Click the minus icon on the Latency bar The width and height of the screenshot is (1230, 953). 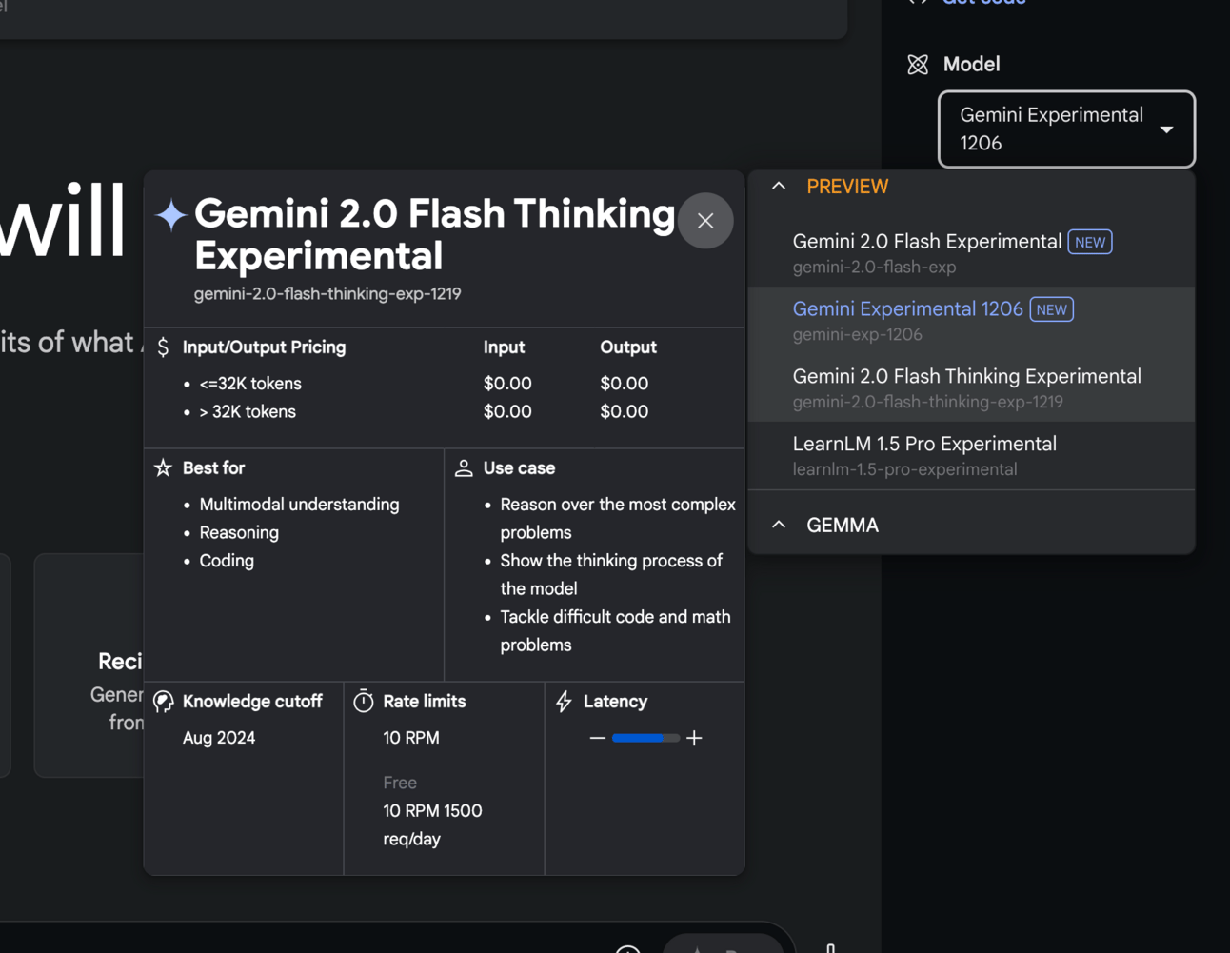[597, 738]
